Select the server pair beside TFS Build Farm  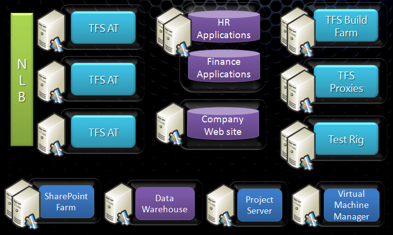point(297,31)
